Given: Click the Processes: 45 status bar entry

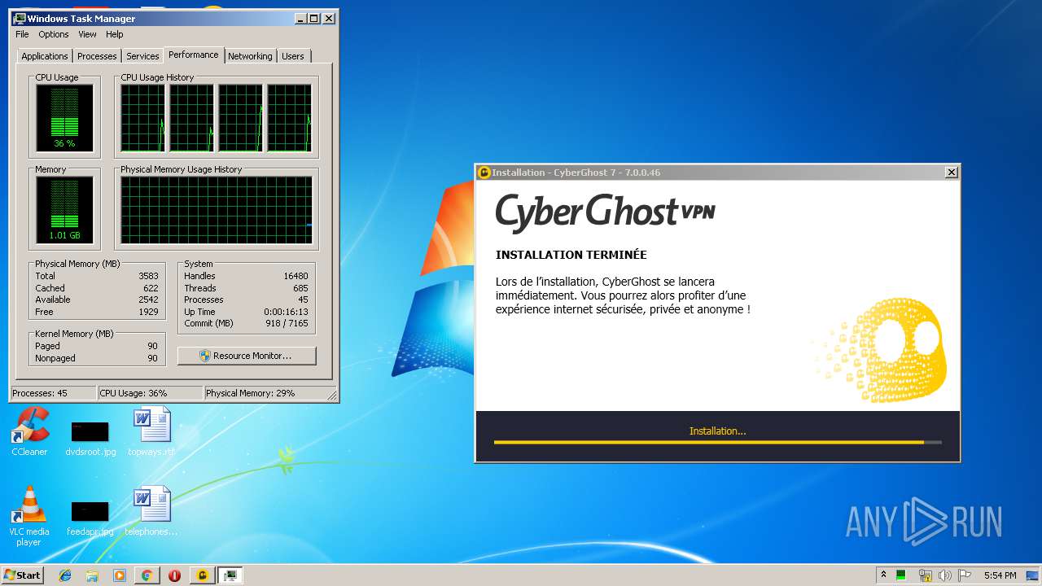Looking at the screenshot, I should tap(53, 393).
